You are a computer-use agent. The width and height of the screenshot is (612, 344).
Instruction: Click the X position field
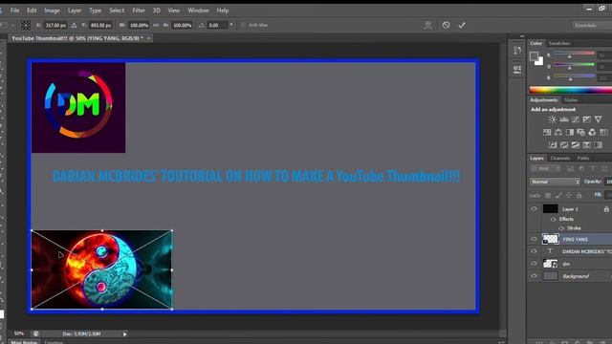tap(55, 26)
